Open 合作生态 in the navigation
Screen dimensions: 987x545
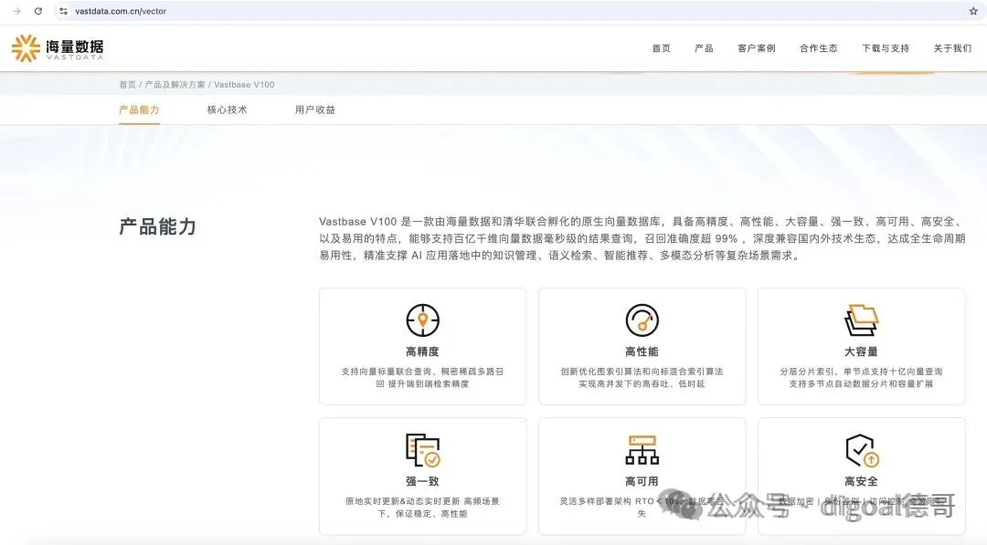(x=818, y=48)
